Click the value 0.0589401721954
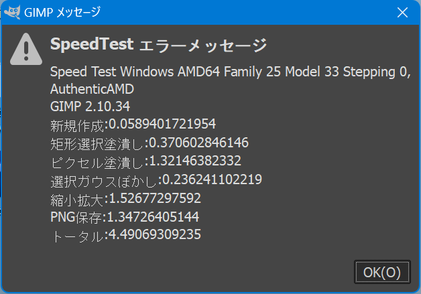421x294 pixels. point(162,124)
